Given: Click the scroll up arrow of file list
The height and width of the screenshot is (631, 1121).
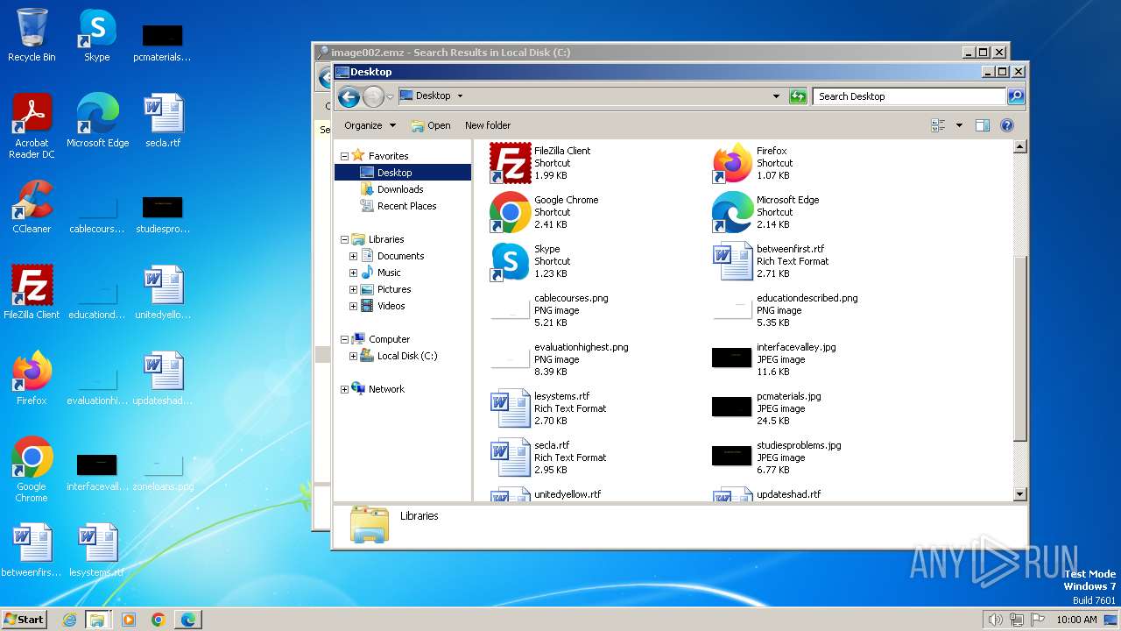Looking at the screenshot, I should click(1019, 147).
